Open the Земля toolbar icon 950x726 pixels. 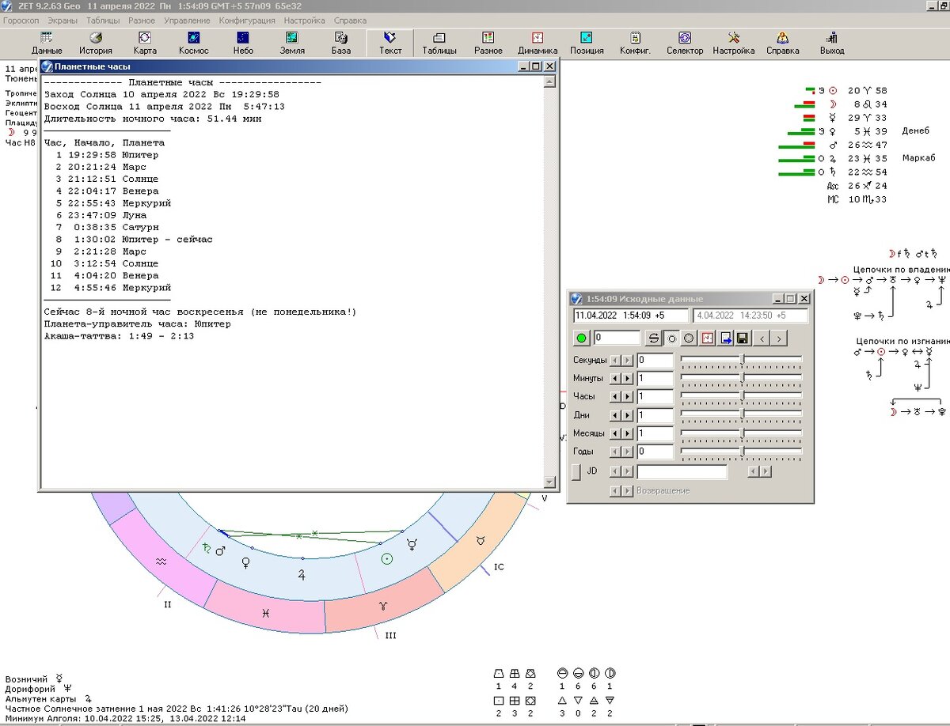click(292, 43)
